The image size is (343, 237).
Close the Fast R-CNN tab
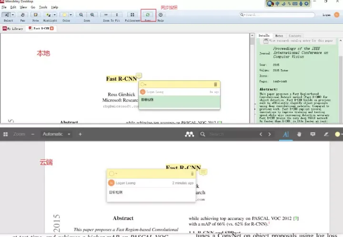[52, 29]
